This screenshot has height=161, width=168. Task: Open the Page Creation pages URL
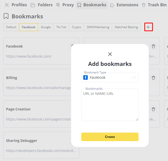pyautogui.click(x=38, y=119)
